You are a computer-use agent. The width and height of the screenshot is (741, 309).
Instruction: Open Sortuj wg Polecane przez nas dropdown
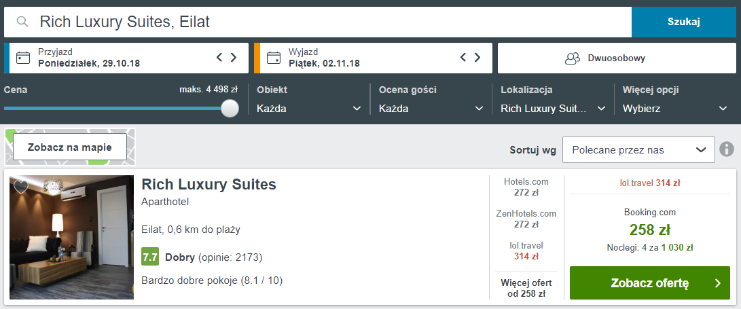638,150
